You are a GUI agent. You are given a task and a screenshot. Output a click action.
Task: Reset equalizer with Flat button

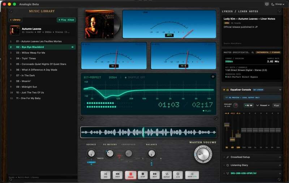click(x=276, y=105)
